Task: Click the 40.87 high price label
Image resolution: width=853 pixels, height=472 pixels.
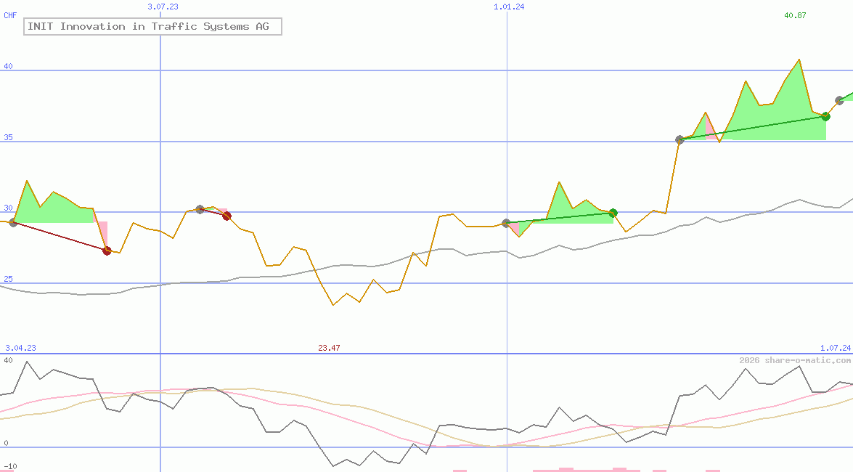Action: (795, 15)
